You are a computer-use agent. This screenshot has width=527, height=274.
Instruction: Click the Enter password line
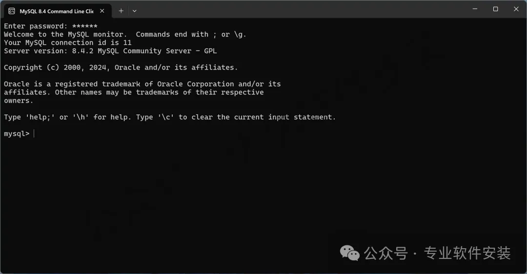(51, 26)
